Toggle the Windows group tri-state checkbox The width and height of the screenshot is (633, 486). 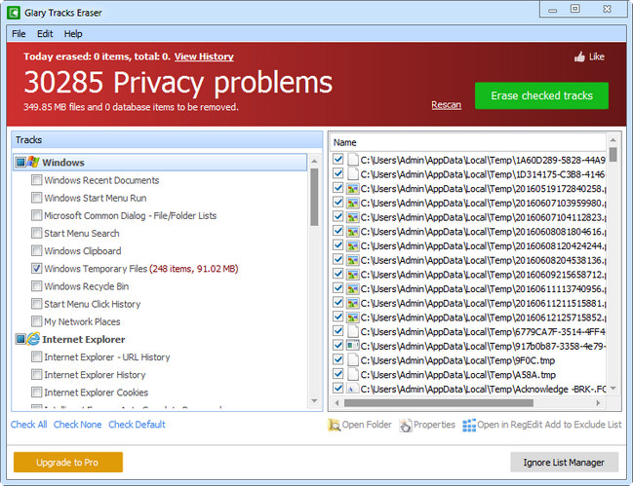point(20,163)
